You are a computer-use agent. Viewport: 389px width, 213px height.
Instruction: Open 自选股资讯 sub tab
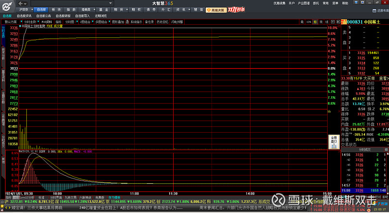click(x=24, y=16)
